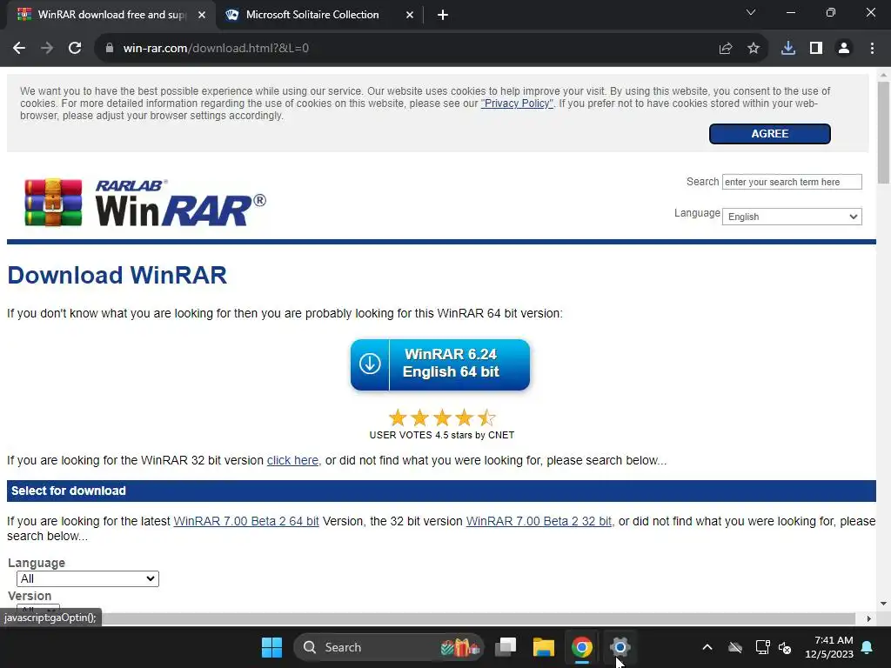Open the clock showing 7:41 AM

point(829,647)
